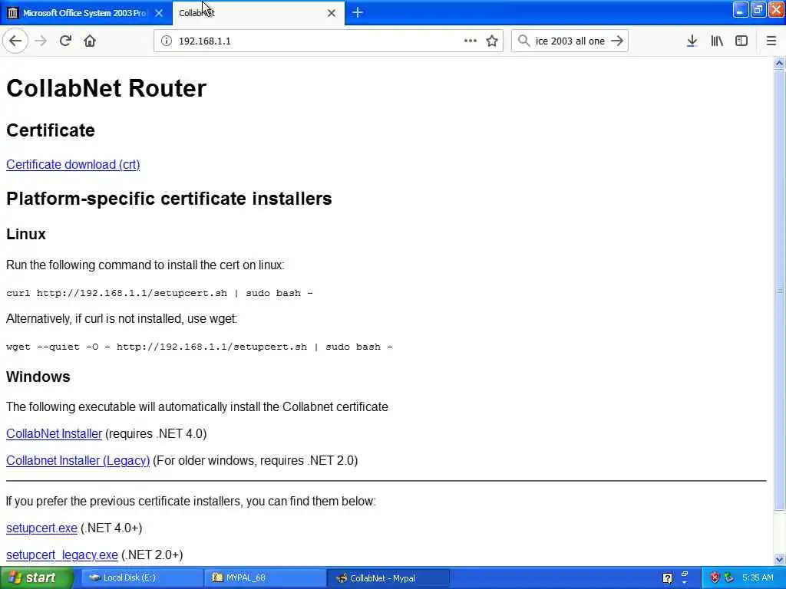786x589 pixels.
Task: Select the CollabNet tab
Action: pos(258,13)
